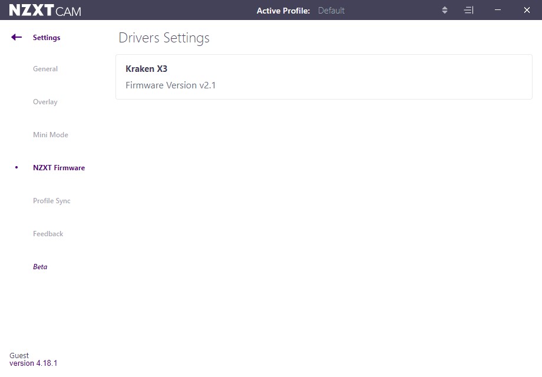Open the Beta settings section

40,267
